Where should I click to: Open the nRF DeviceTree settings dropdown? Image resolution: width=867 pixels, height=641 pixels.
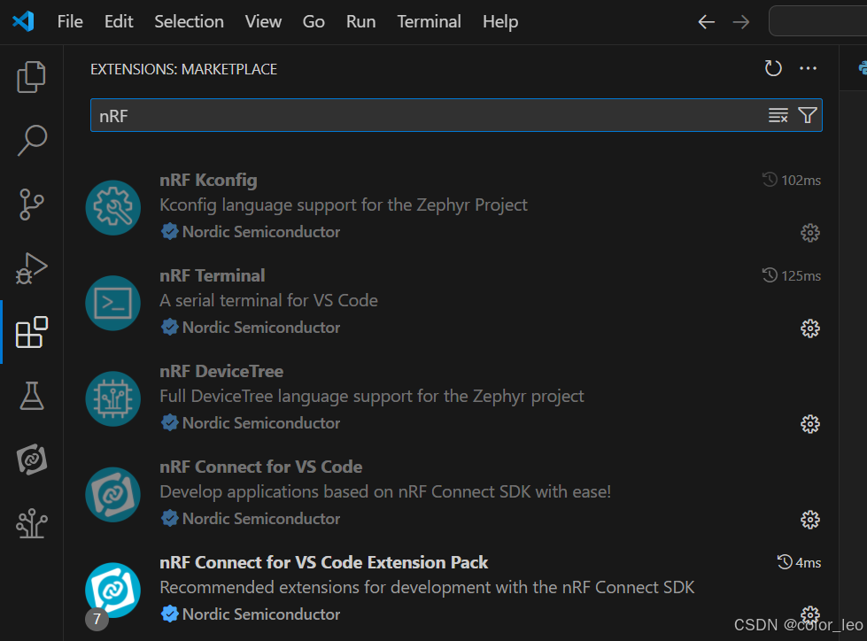tap(809, 424)
